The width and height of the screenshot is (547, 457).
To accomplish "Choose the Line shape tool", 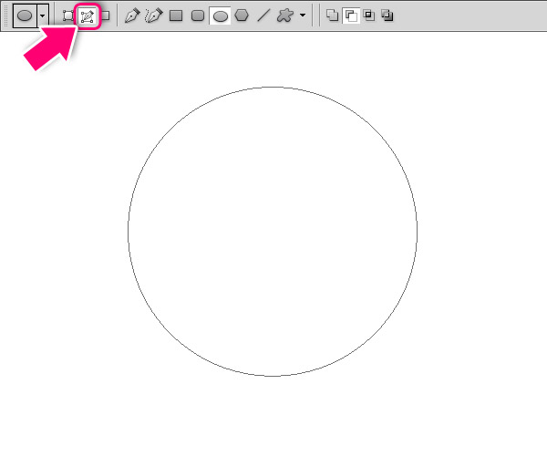I will pyautogui.click(x=263, y=16).
